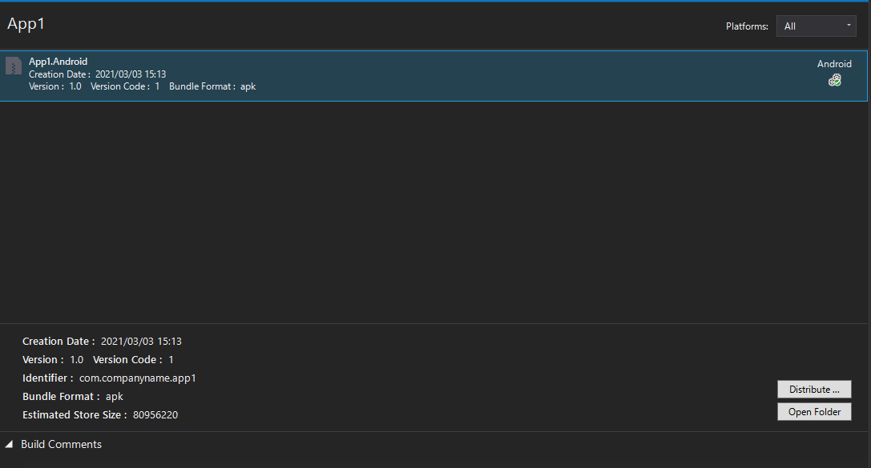
Task: Click the Build Comments label
Action: point(61,444)
